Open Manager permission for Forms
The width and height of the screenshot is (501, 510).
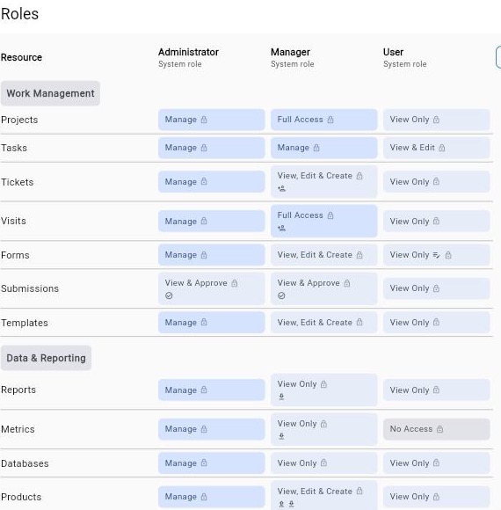pos(324,255)
